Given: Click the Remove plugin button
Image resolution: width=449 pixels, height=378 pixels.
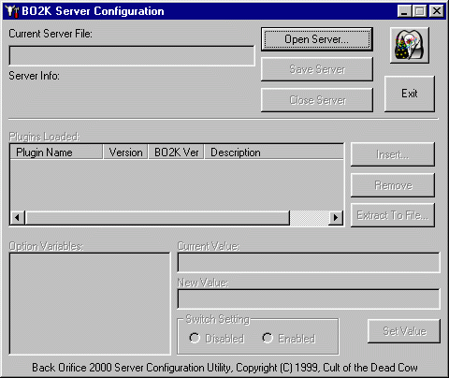Looking at the screenshot, I should point(393,185).
